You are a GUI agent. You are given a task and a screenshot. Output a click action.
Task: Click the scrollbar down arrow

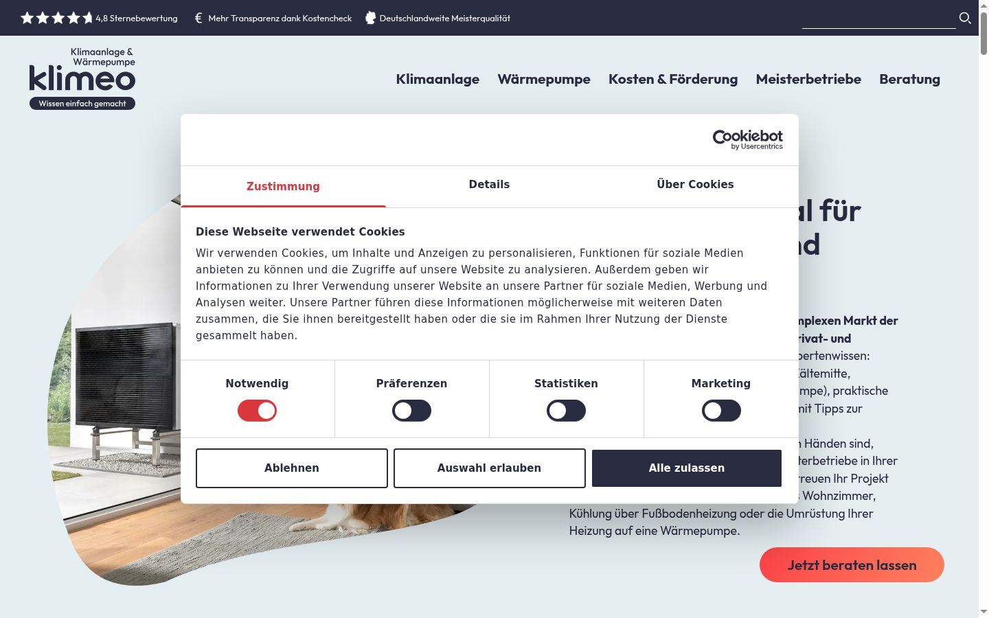coord(984,612)
